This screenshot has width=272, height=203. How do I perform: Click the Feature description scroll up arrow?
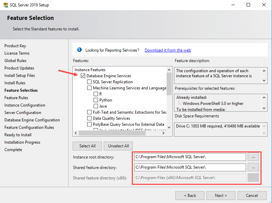(x=264, y=71)
